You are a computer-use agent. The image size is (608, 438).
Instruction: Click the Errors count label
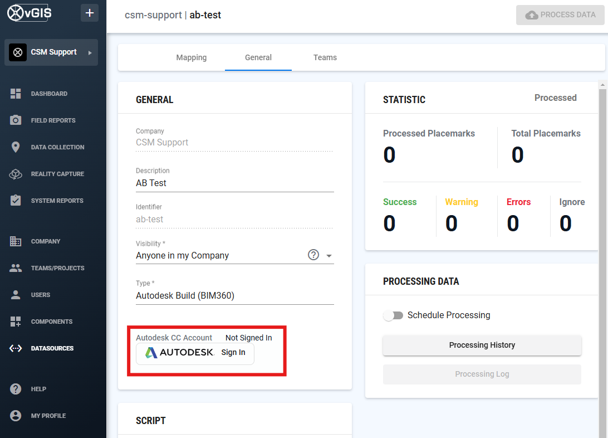click(x=518, y=202)
